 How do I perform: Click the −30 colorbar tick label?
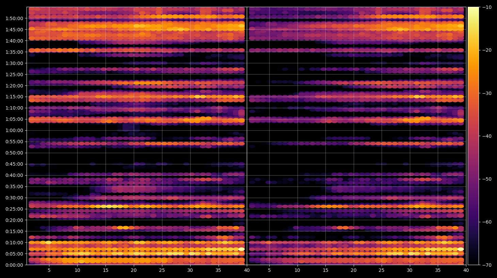click(x=487, y=93)
